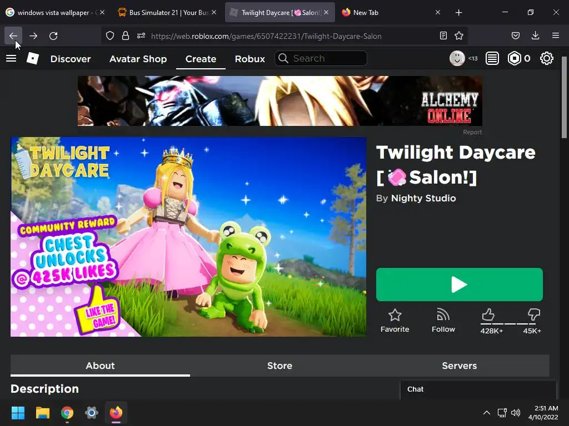Open Avatar Shop in the Roblox navbar
This screenshot has height=426, width=569.
point(138,59)
